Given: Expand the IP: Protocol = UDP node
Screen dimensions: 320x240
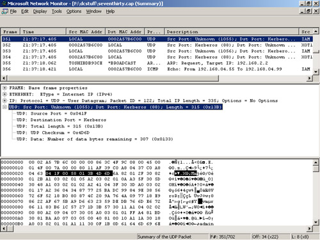Looking at the screenshot, I should coord(4,100).
